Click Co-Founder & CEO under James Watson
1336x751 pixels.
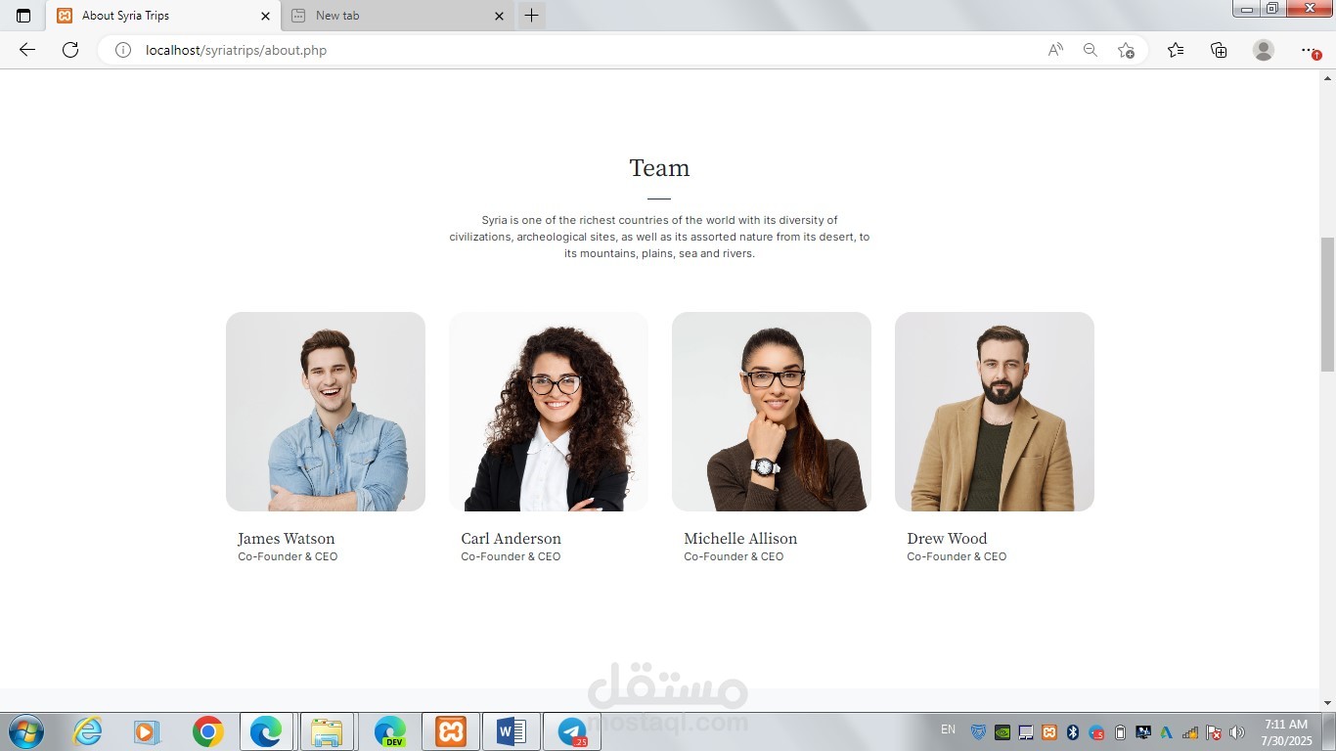pos(288,556)
